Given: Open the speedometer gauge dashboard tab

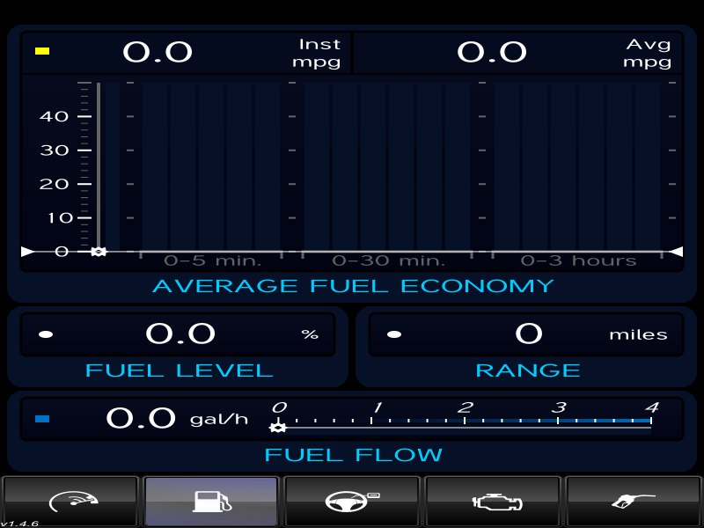Looking at the screenshot, I should click(70, 502).
